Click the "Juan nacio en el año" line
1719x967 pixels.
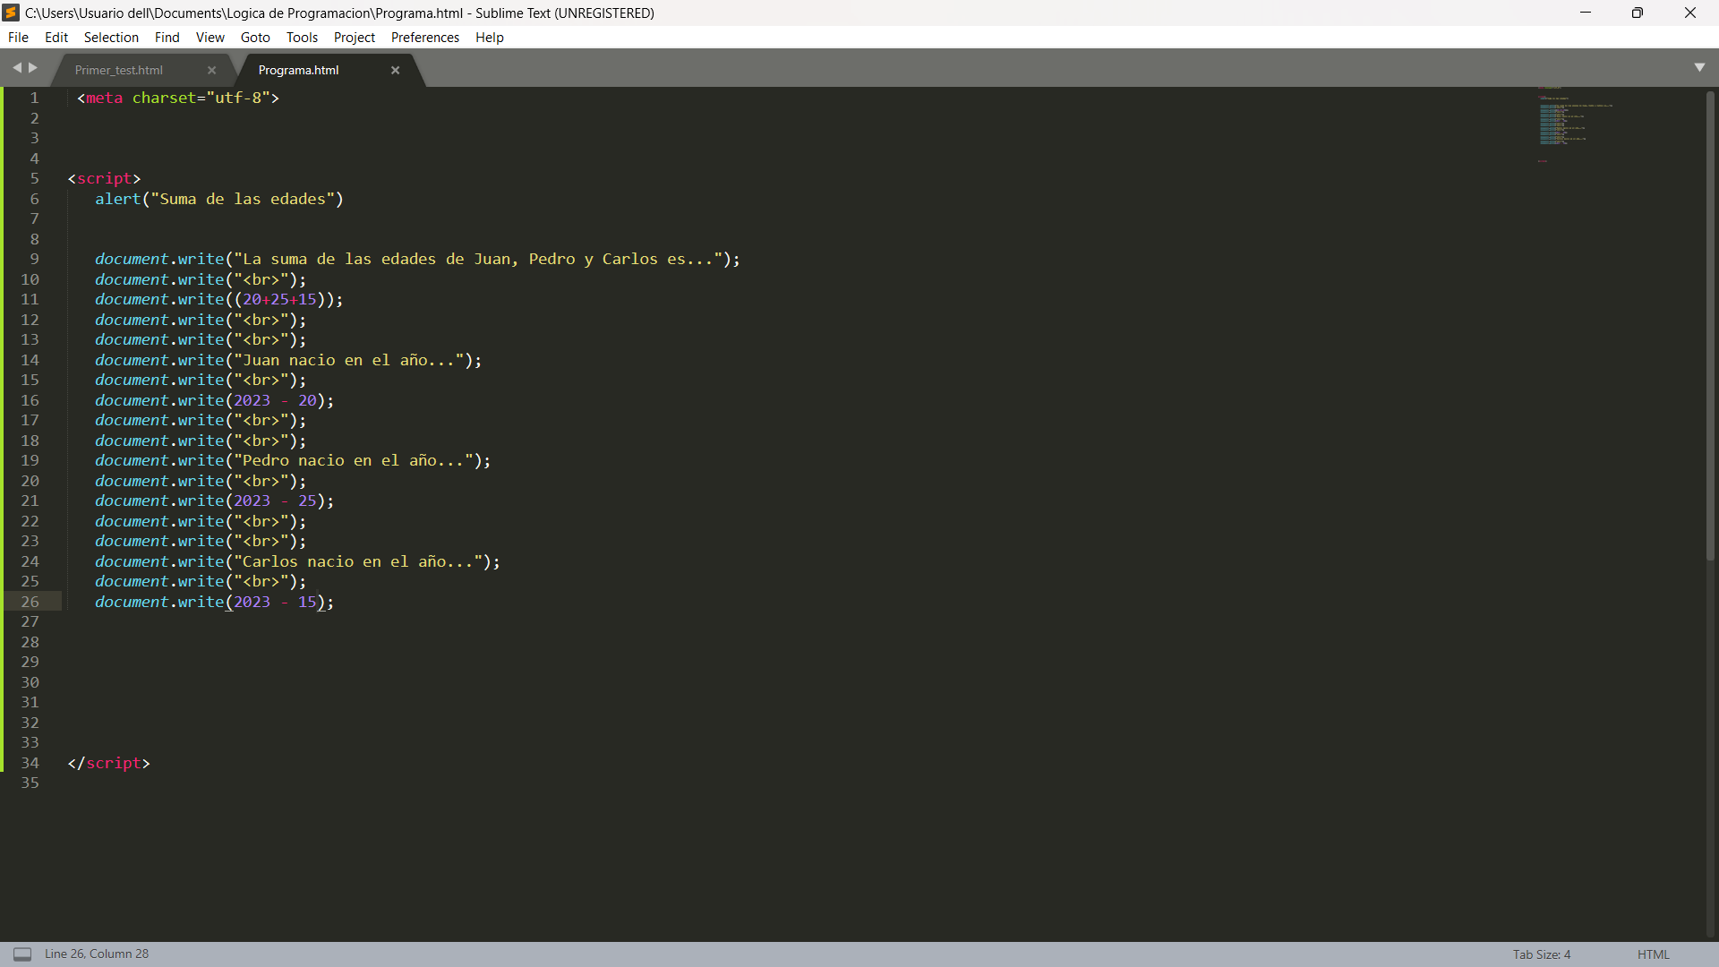coord(288,360)
